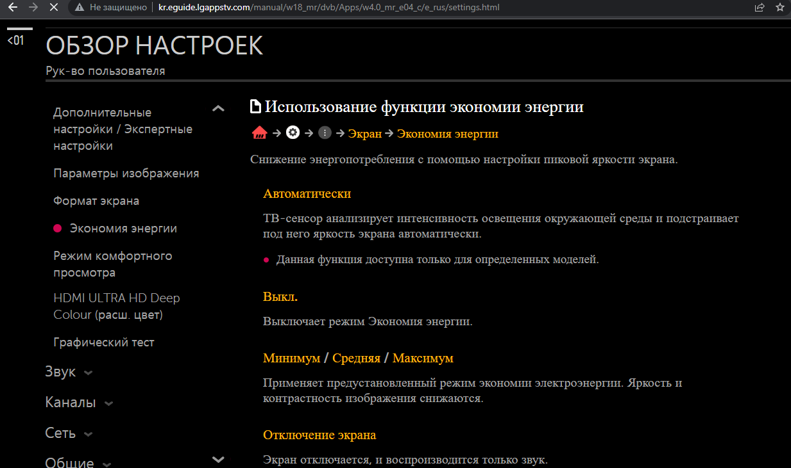791x468 pixels.
Task: Click the <01 page back indicator
Action: click(15, 40)
